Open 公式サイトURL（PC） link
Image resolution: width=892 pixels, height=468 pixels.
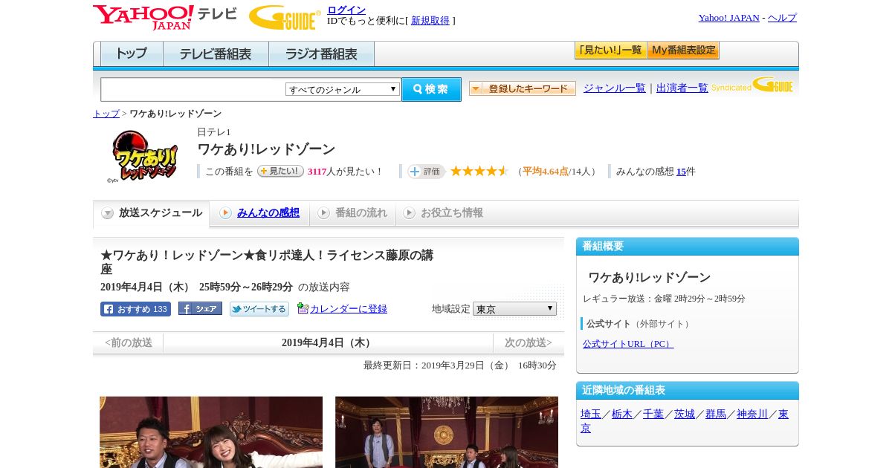(628, 344)
